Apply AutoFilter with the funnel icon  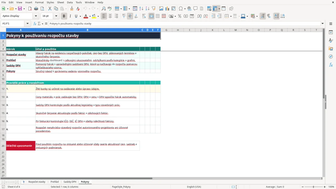[154, 9]
